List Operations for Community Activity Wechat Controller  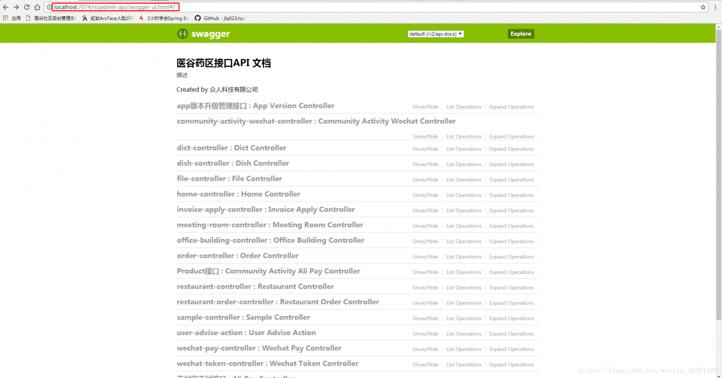click(x=464, y=137)
